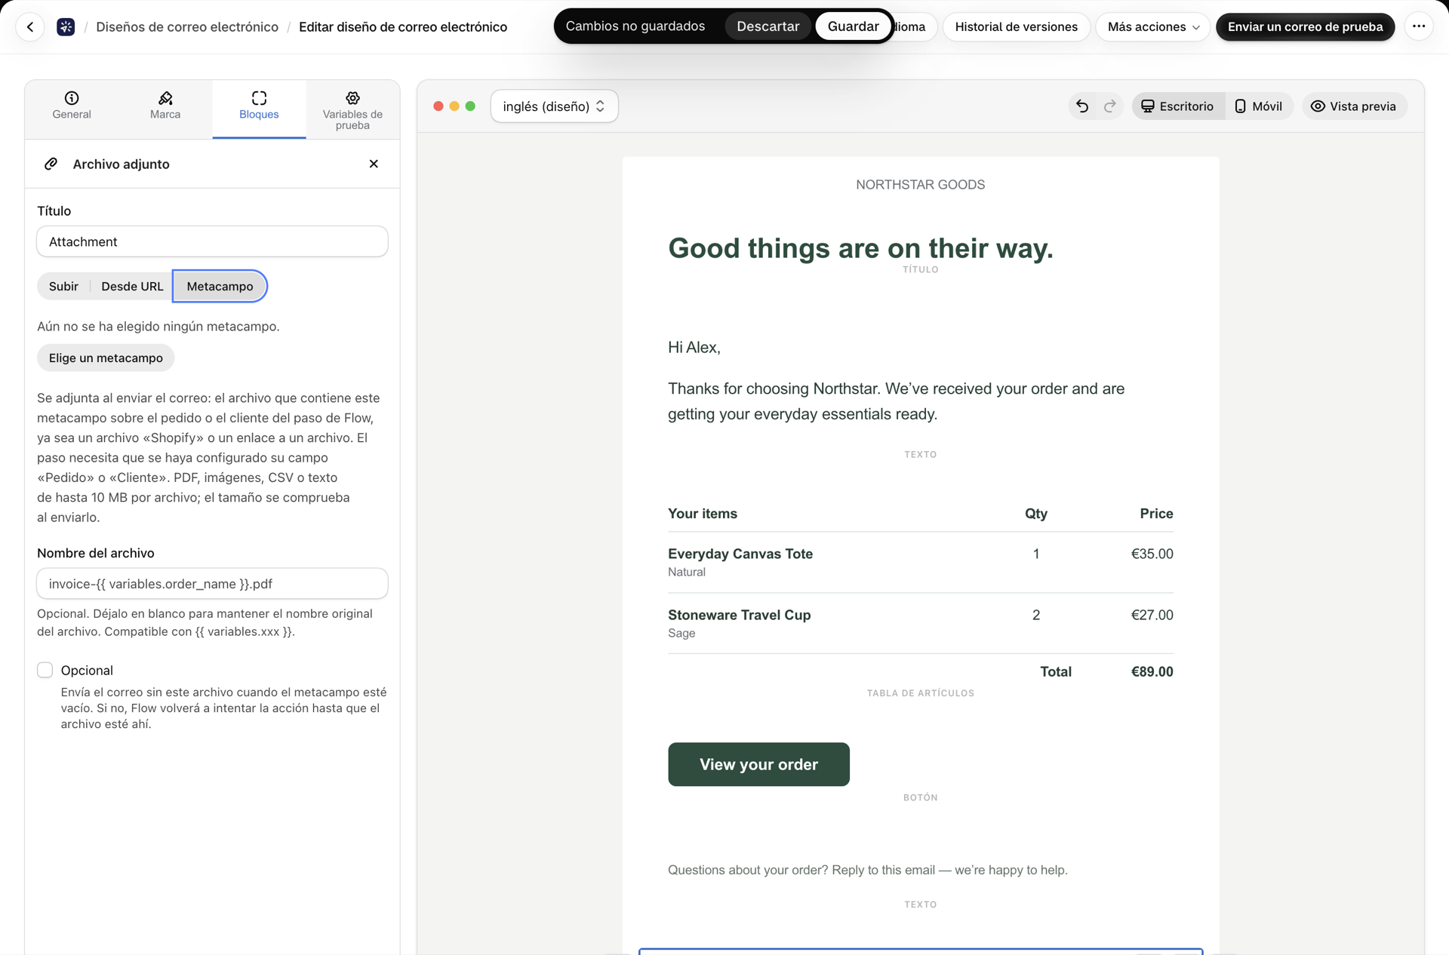Click the Stoneware Travel Cup item row
This screenshot has height=955, width=1449.
(x=920, y=623)
